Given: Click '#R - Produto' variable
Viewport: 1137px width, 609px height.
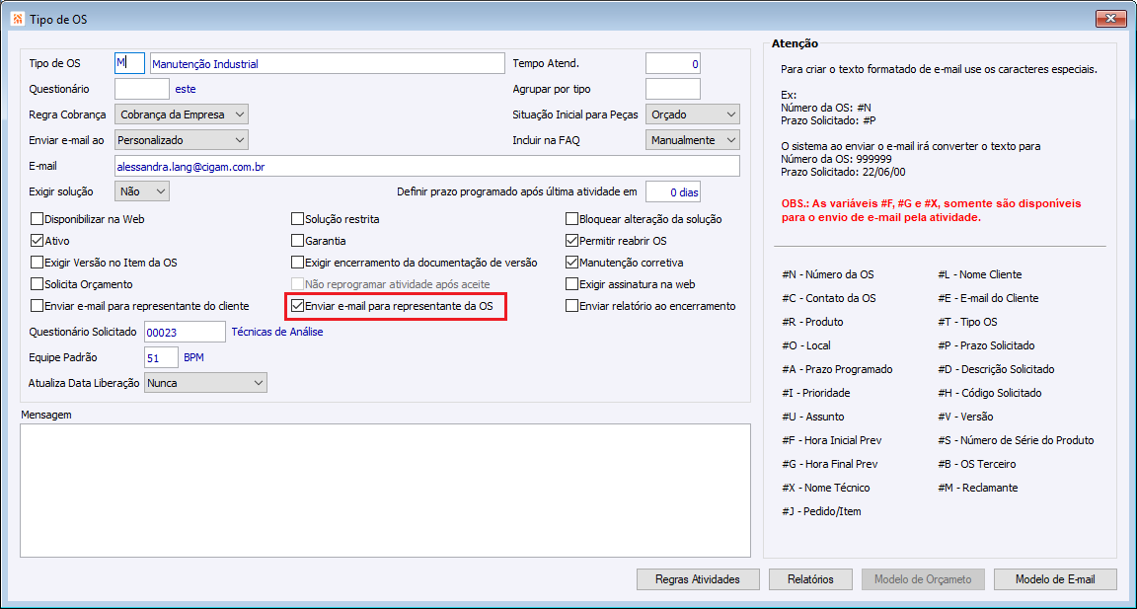Looking at the screenshot, I should 812,321.
